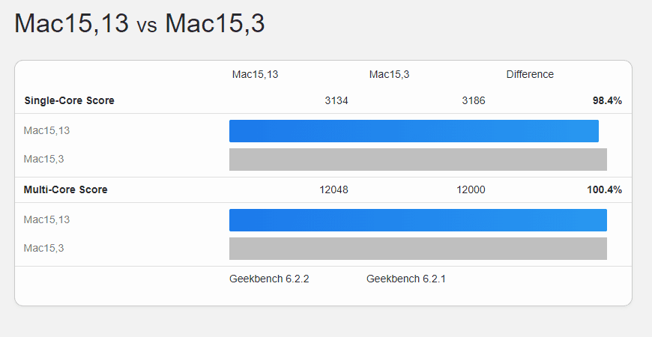Click the single-core score value 3186
This screenshot has width=652, height=337.
pos(474,100)
